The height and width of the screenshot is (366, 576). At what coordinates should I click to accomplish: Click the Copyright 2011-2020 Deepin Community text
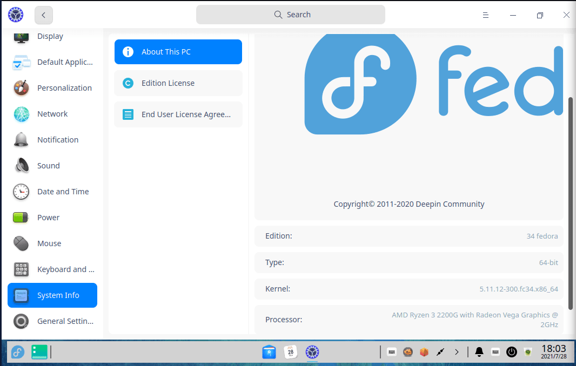[x=409, y=204]
